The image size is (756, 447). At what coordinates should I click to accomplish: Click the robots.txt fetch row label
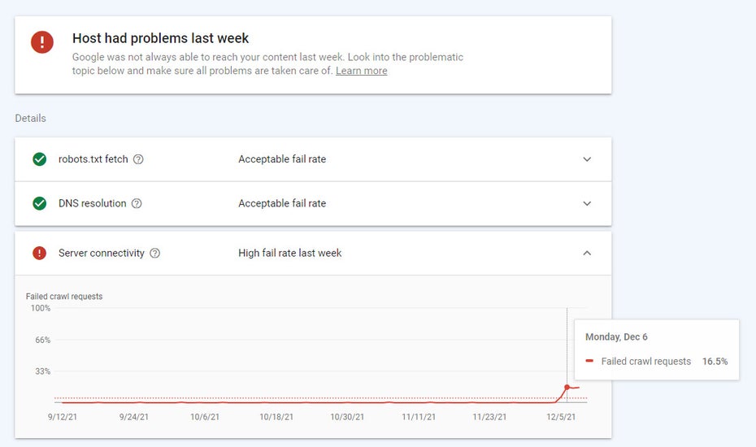coord(93,159)
